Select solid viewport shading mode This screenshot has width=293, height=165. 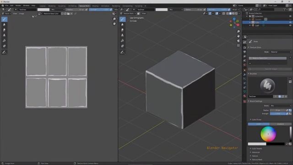click(230, 13)
